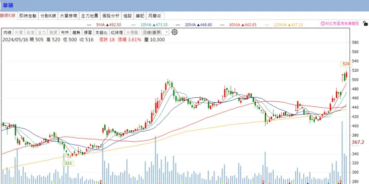The height and width of the screenshot is (184, 369).
Task: Open chart settings gear icon
Action: coord(175,32)
